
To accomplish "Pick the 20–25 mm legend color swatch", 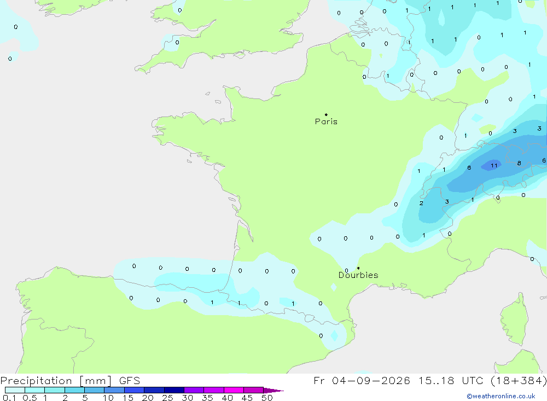I will tap(154, 390).
